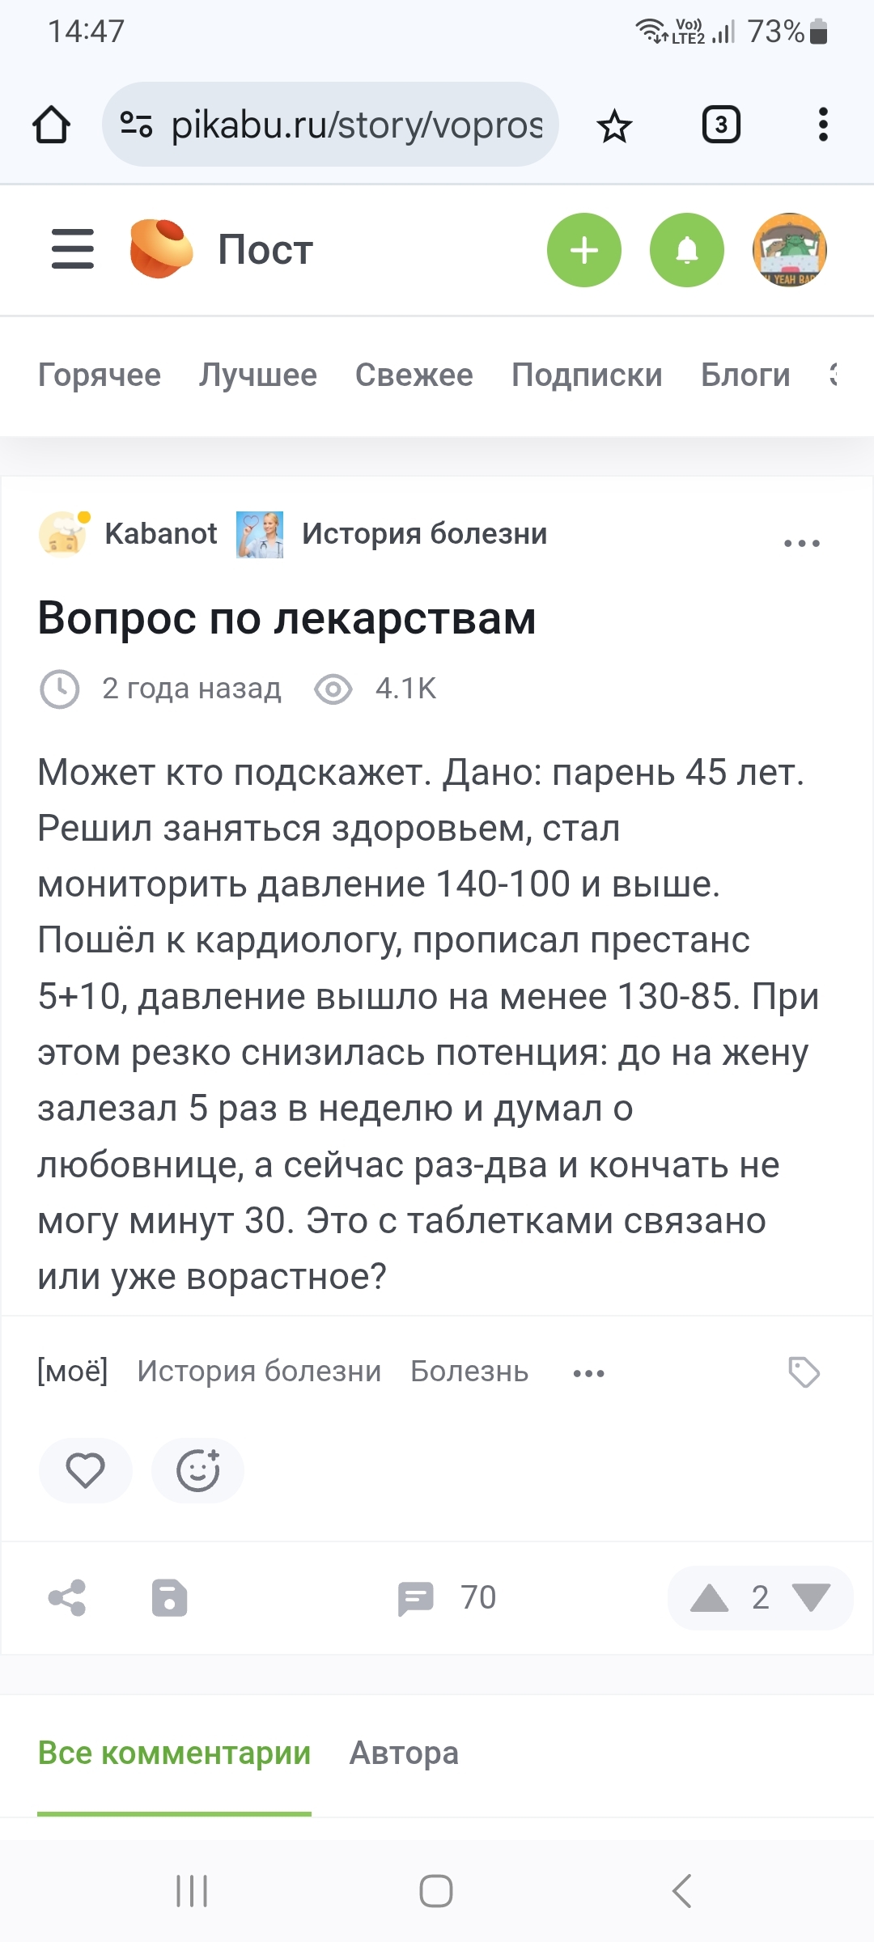
Task: Tap the user profile avatar
Action: tap(789, 250)
